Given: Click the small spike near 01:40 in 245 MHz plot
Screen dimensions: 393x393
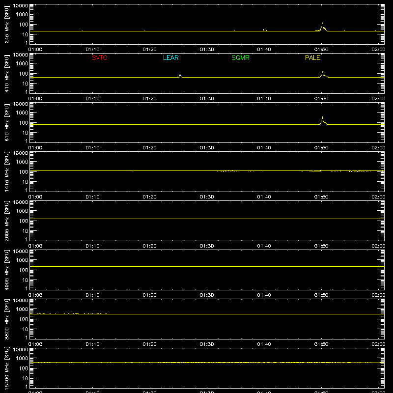Looking at the screenshot, I should 265,30.
